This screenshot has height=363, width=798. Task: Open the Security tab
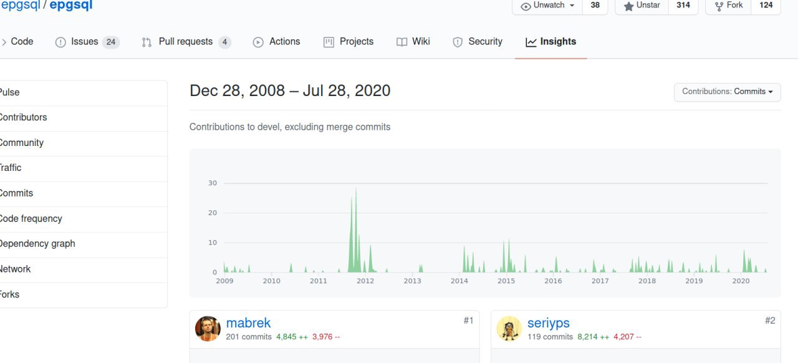478,42
